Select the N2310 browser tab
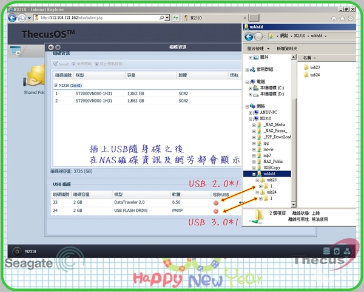 point(214,18)
